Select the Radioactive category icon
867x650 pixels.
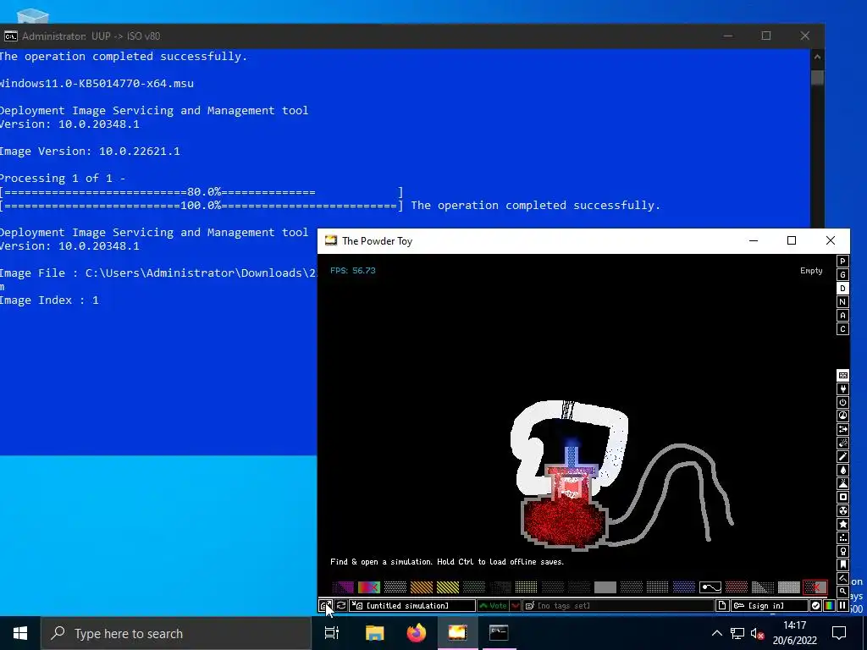(x=842, y=510)
